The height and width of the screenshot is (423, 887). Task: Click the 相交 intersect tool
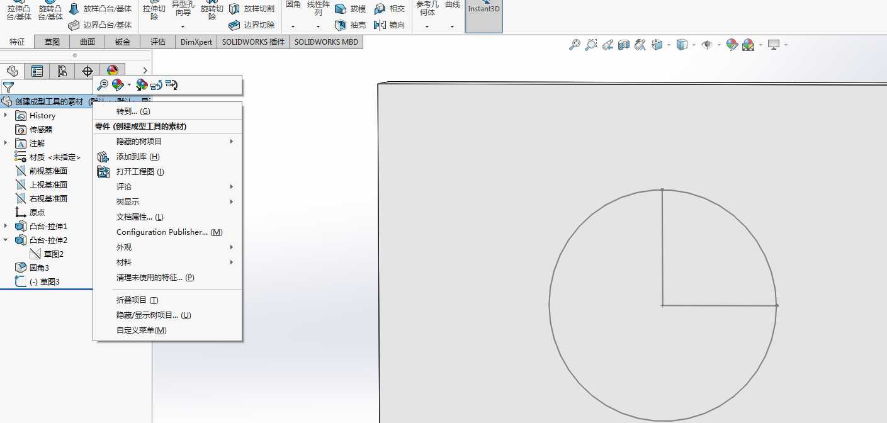pyautogui.click(x=389, y=9)
